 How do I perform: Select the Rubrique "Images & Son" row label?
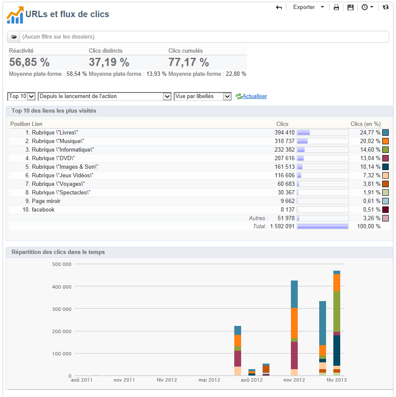[x=65, y=167]
